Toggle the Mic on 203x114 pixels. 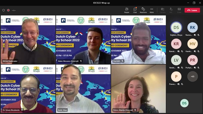click(171, 10)
